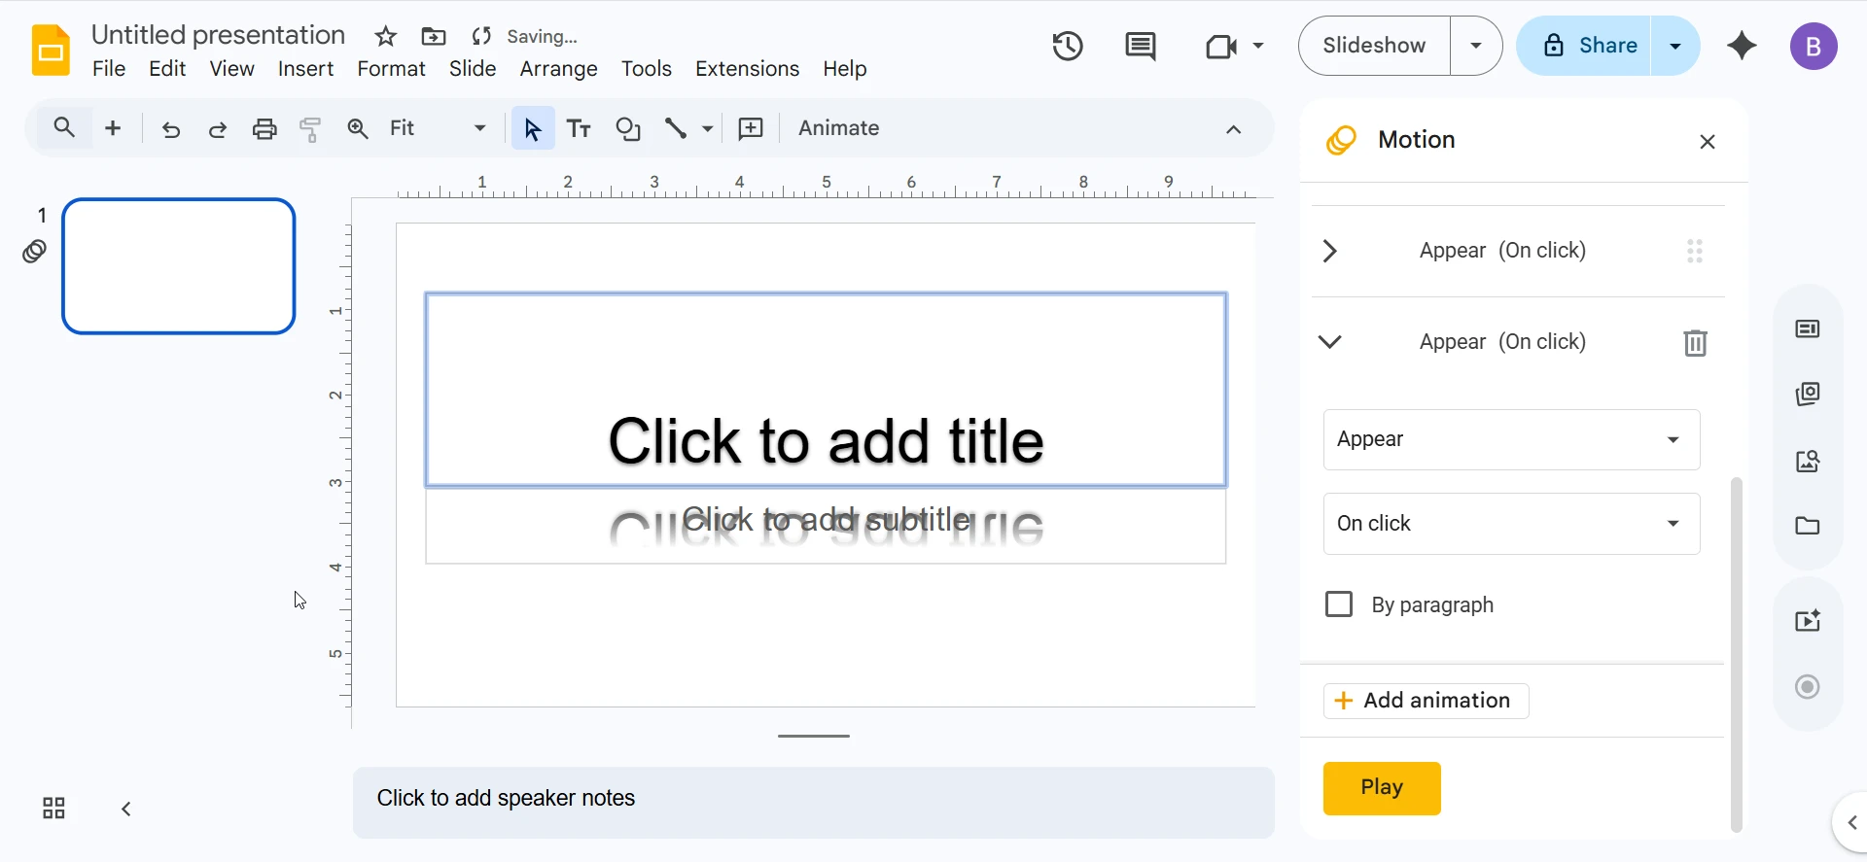This screenshot has height=862, width=1867.
Task: Open the Appear animation type dropdown
Action: point(1511,439)
